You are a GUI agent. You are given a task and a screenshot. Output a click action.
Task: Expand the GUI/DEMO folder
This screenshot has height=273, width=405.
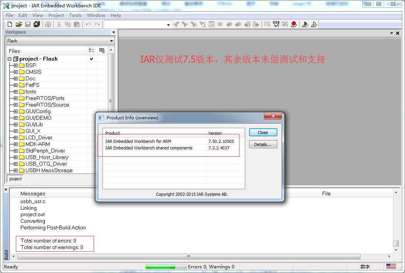pyautogui.click(x=15, y=118)
